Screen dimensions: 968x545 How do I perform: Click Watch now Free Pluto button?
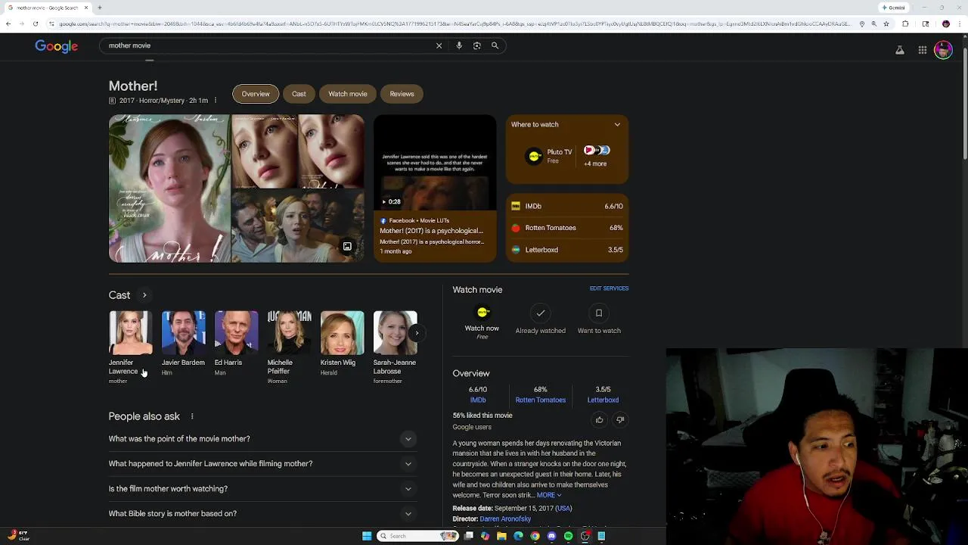(x=482, y=322)
